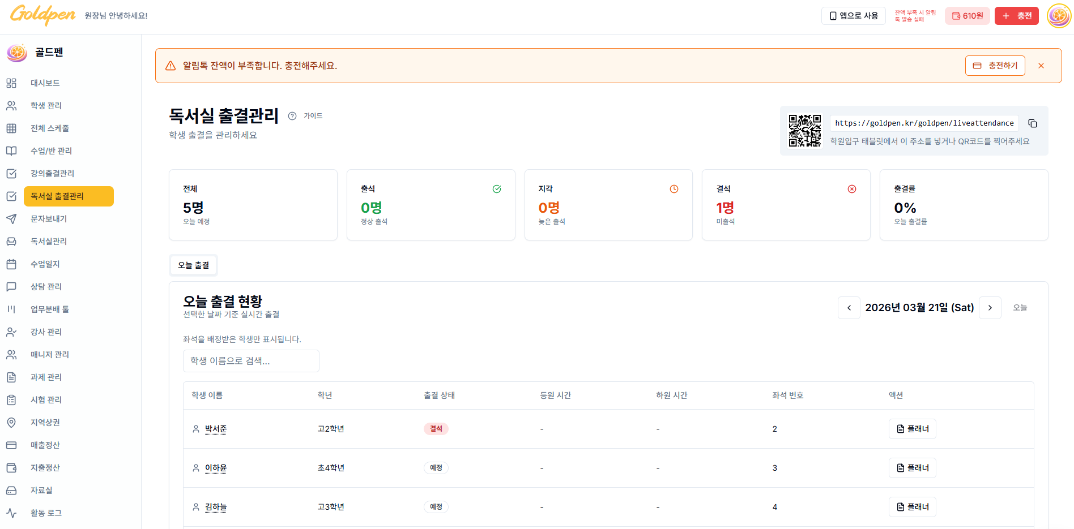Open 학생 관리 menu item
Viewport: 1074px width, 529px height.
coord(46,106)
